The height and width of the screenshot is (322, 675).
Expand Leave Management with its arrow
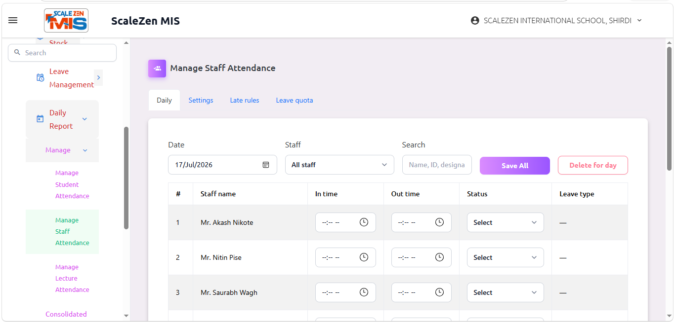98,77
